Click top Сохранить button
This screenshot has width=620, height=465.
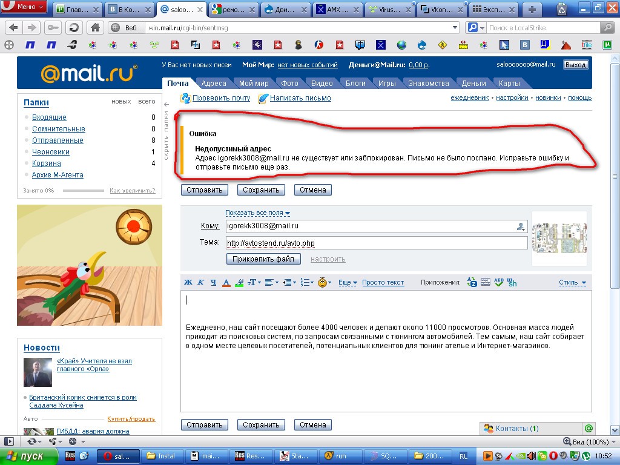(x=261, y=190)
